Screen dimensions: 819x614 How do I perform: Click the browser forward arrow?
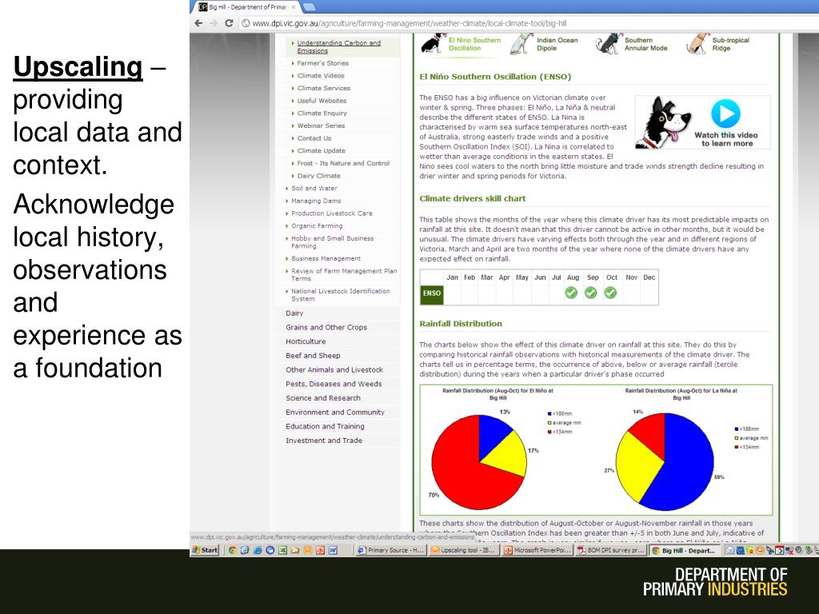coord(213,23)
